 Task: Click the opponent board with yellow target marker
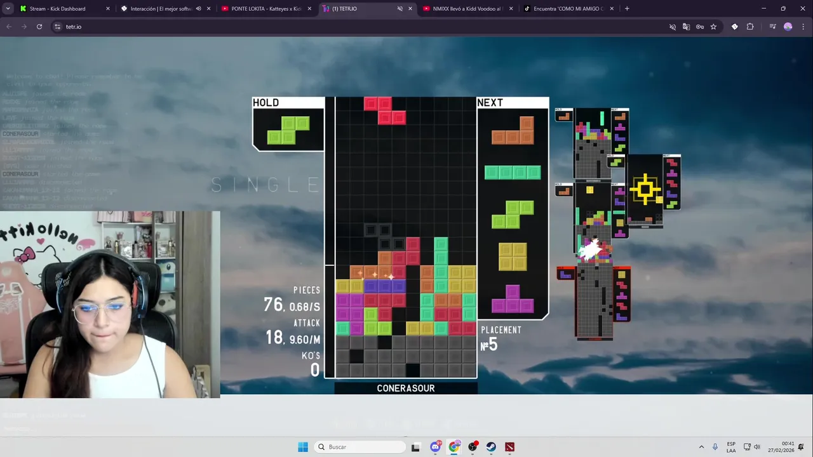(x=645, y=190)
